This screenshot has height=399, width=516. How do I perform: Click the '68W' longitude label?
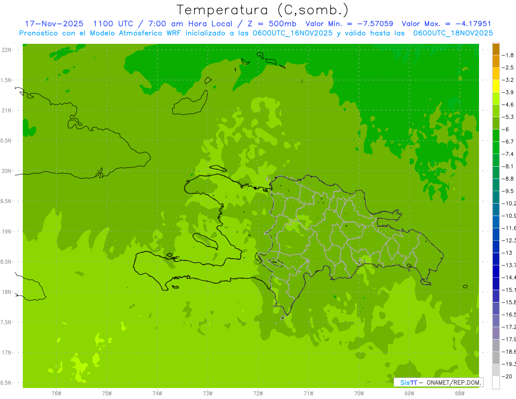click(x=460, y=393)
